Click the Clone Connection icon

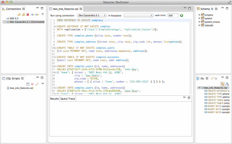(23, 14)
